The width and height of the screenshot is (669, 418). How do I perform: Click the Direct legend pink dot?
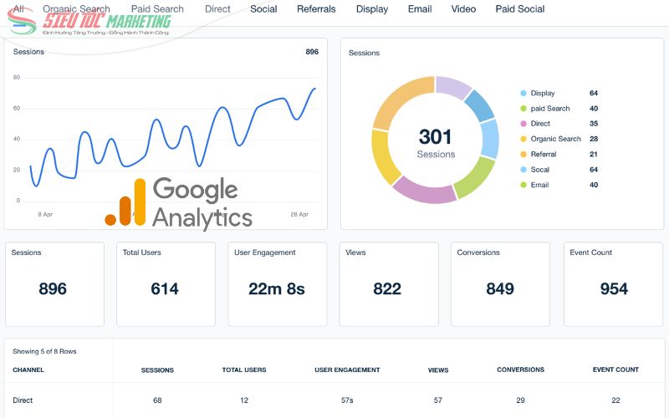pyautogui.click(x=523, y=124)
